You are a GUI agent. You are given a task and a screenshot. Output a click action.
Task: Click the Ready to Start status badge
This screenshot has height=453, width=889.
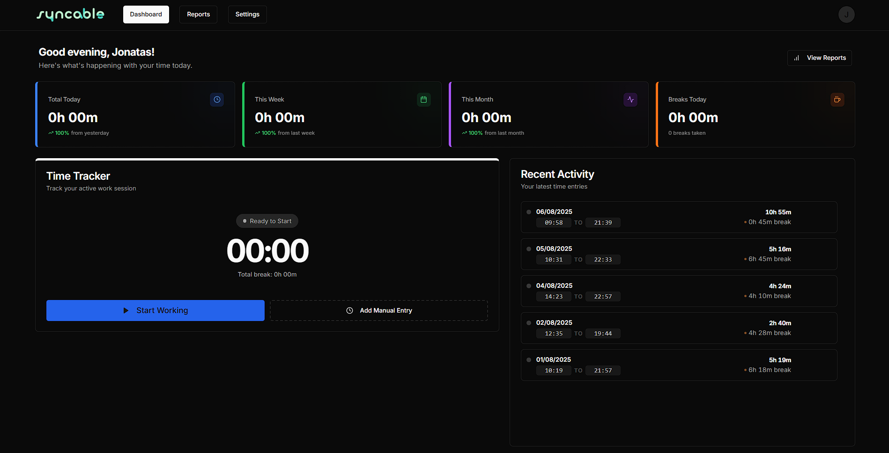(267, 221)
